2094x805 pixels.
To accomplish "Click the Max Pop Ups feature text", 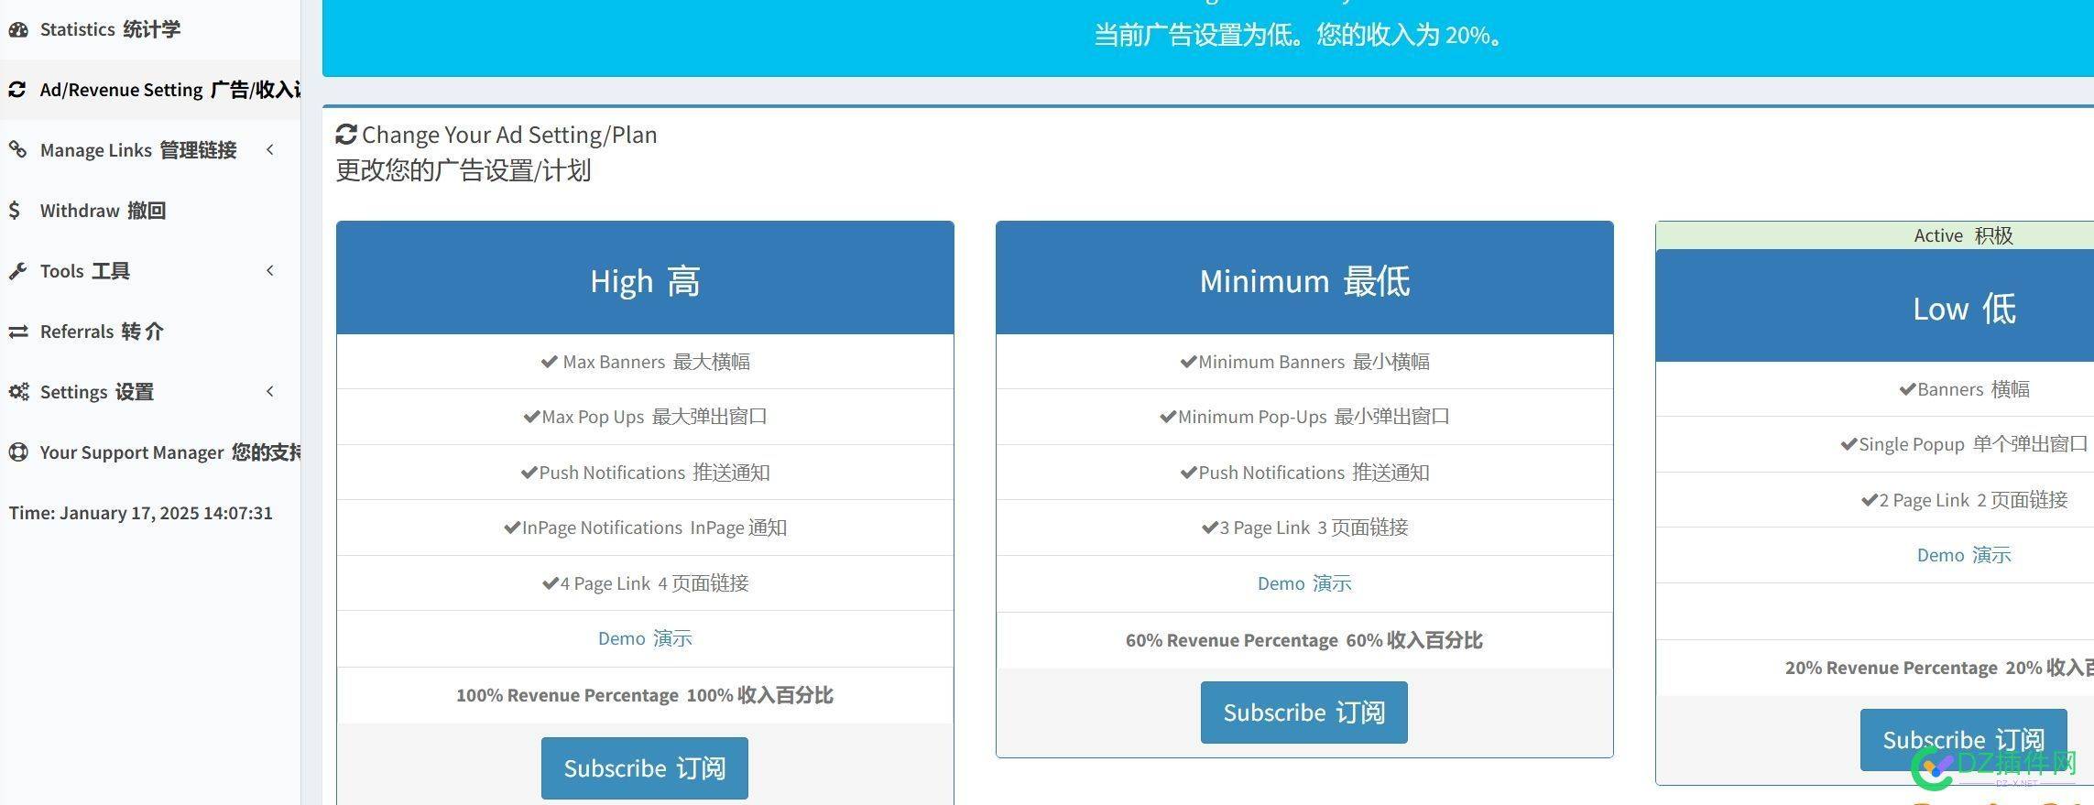I will [654, 417].
